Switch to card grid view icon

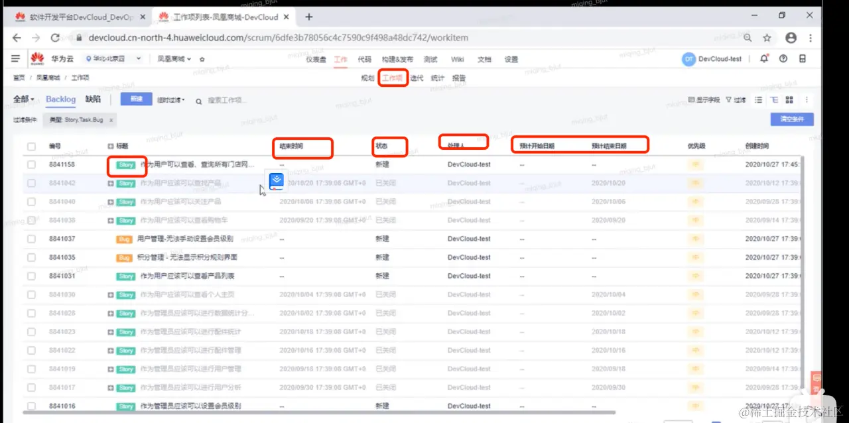point(789,99)
